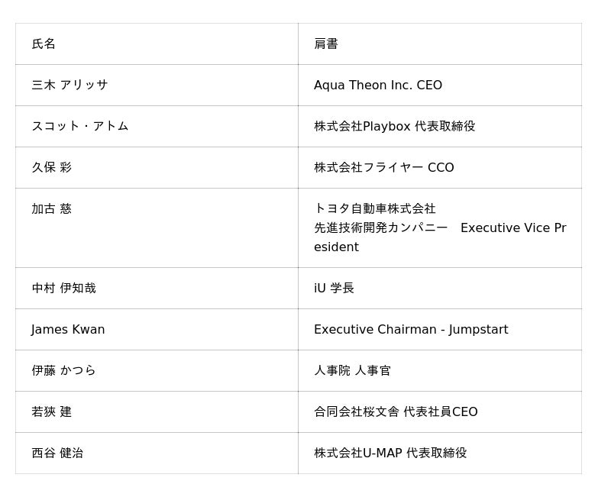Select the name 中村 伊知哉
Image resolution: width=611 pixels, height=497 pixels.
point(63,289)
